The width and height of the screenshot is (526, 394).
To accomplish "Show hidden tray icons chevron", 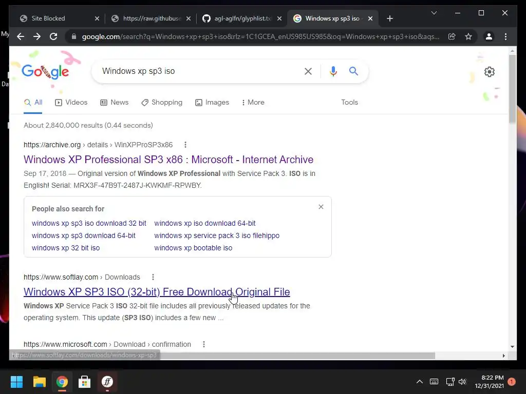I will point(419,382).
